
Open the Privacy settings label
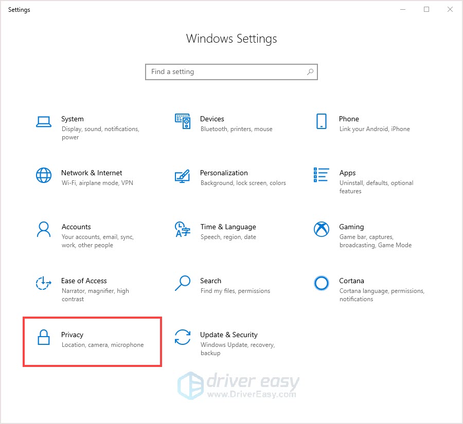point(72,335)
